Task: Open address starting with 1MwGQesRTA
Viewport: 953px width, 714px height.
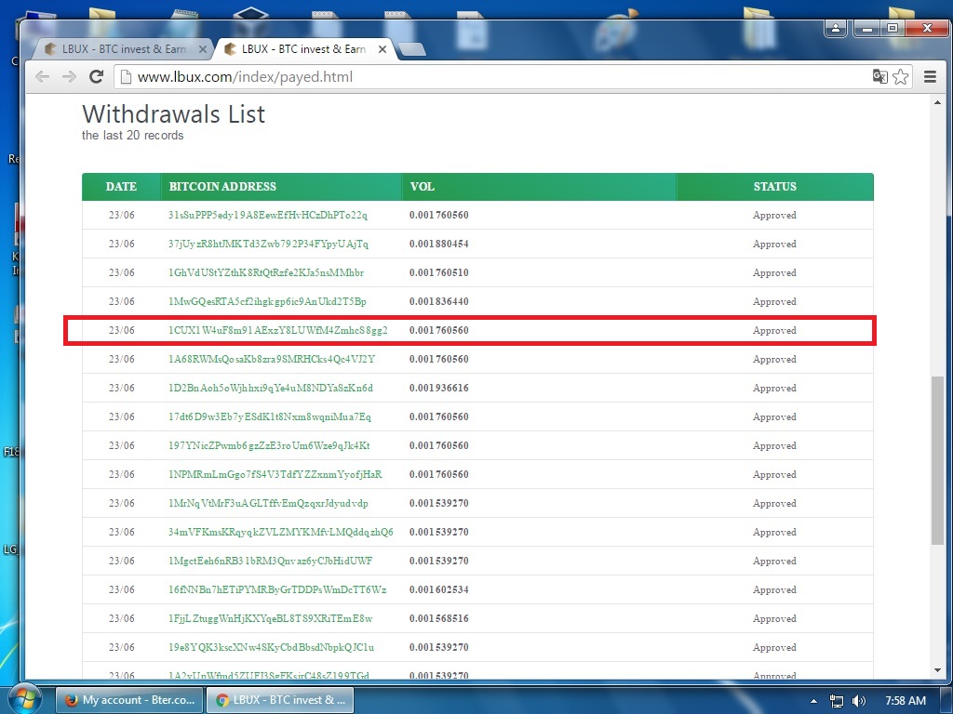Action: tap(267, 302)
